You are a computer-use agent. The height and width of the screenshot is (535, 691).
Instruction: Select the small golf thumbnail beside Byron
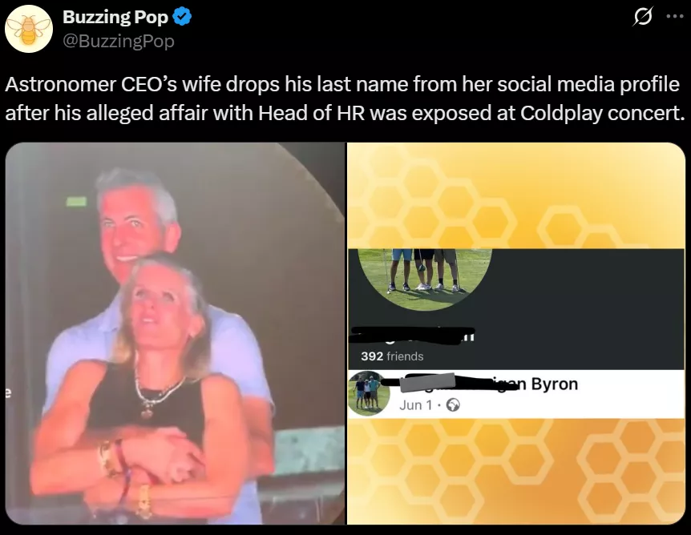coord(369,393)
